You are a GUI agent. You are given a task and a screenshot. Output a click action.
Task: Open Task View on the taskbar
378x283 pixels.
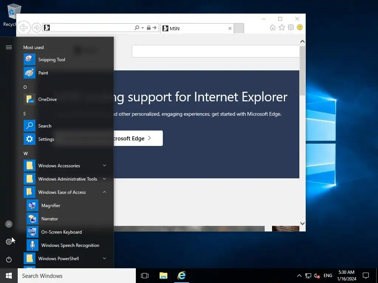(x=145, y=276)
